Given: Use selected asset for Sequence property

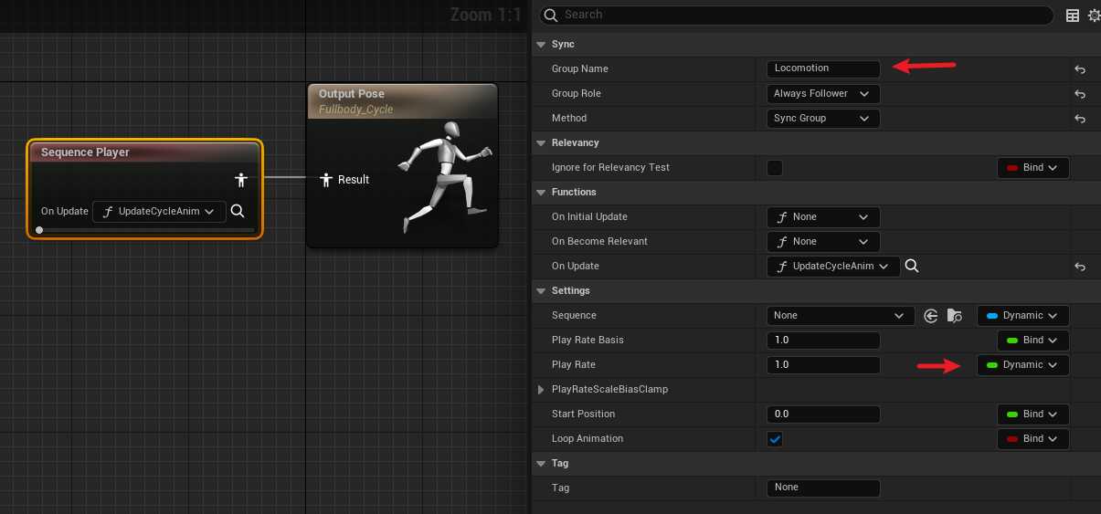Looking at the screenshot, I should pos(931,316).
